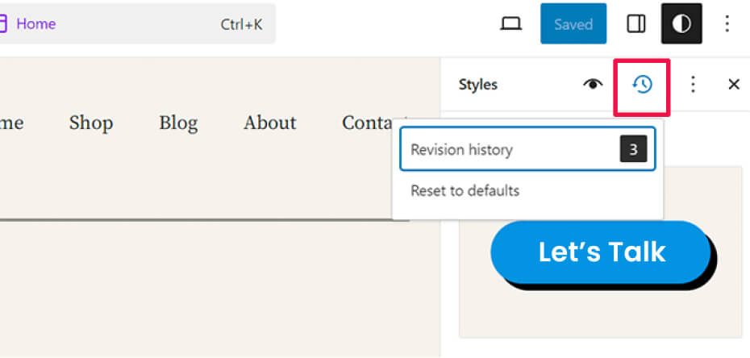Select Revision history menu item
This screenshot has width=750, height=358.
click(527, 148)
